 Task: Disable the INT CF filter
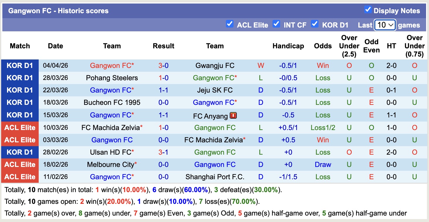pos(276,24)
